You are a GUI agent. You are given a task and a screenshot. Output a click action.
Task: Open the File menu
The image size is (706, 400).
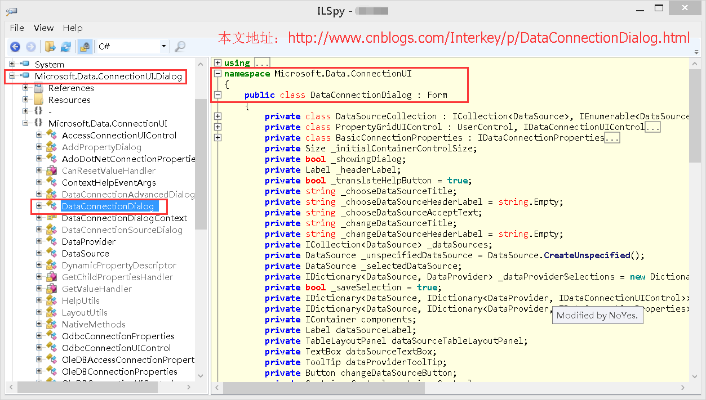click(x=17, y=28)
